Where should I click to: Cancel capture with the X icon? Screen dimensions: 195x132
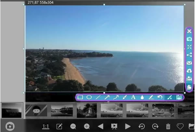[189, 31]
